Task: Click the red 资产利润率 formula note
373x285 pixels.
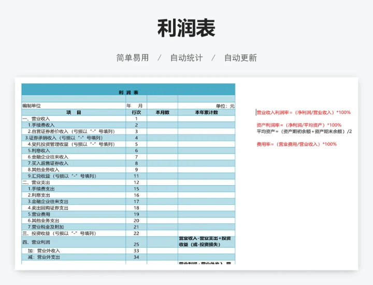Action: (x=299, y=125)
